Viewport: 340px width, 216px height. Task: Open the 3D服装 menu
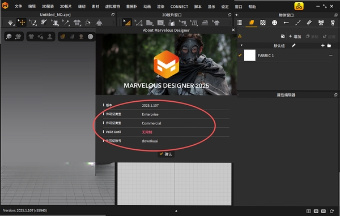pyautogui.click(x=48, y=6)
